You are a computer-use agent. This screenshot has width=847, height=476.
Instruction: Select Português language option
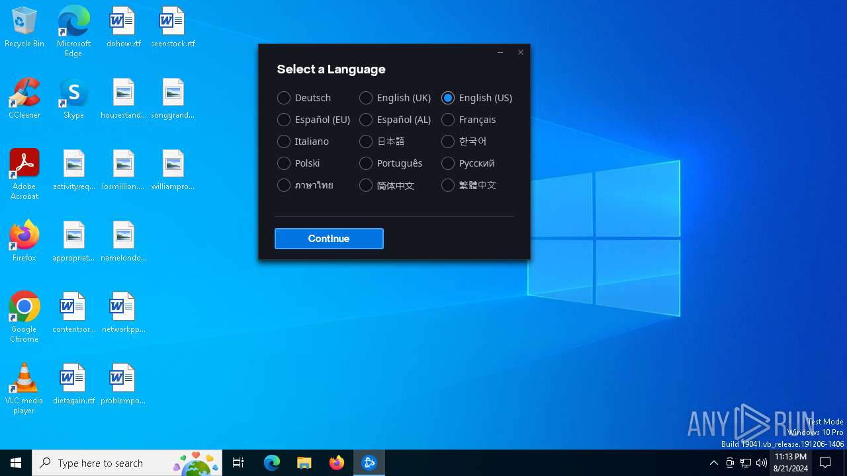point(391,163)
